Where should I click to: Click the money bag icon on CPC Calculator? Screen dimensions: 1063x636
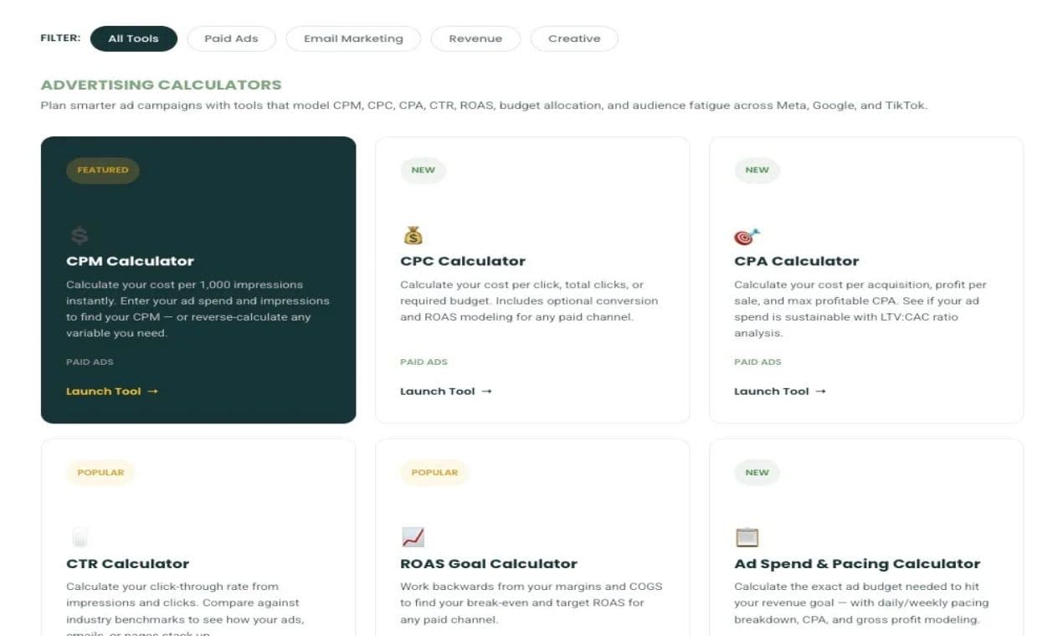tap(413, 234)
